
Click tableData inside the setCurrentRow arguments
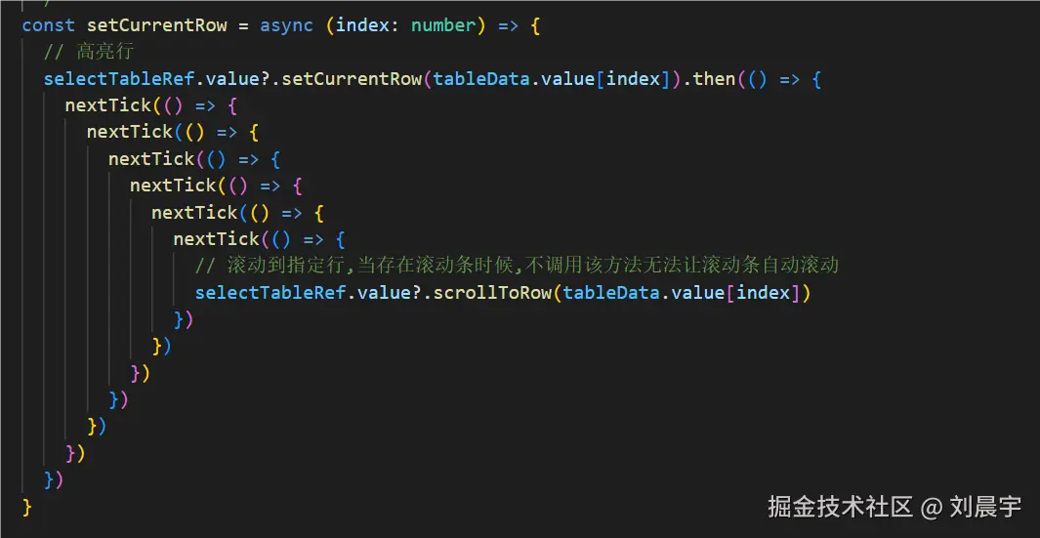tap(481, 78)
